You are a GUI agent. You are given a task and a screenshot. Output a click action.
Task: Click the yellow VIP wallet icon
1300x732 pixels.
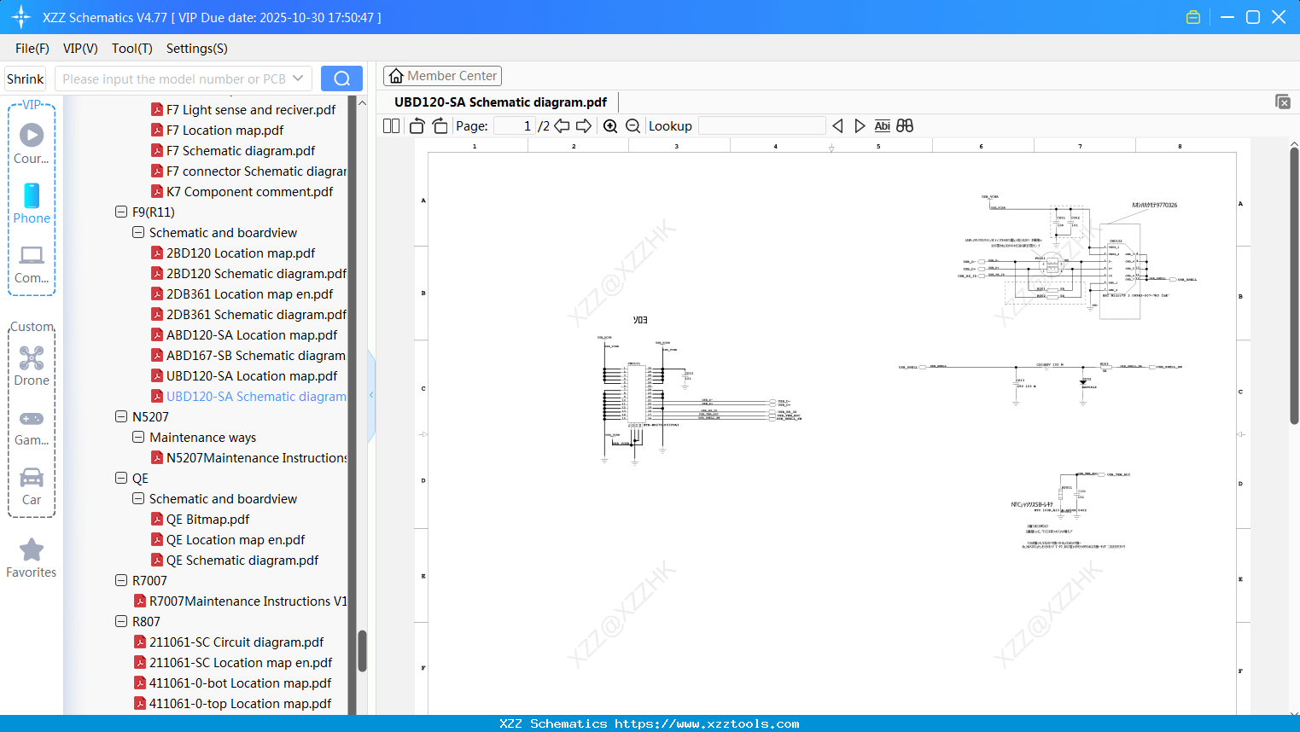1193,17
